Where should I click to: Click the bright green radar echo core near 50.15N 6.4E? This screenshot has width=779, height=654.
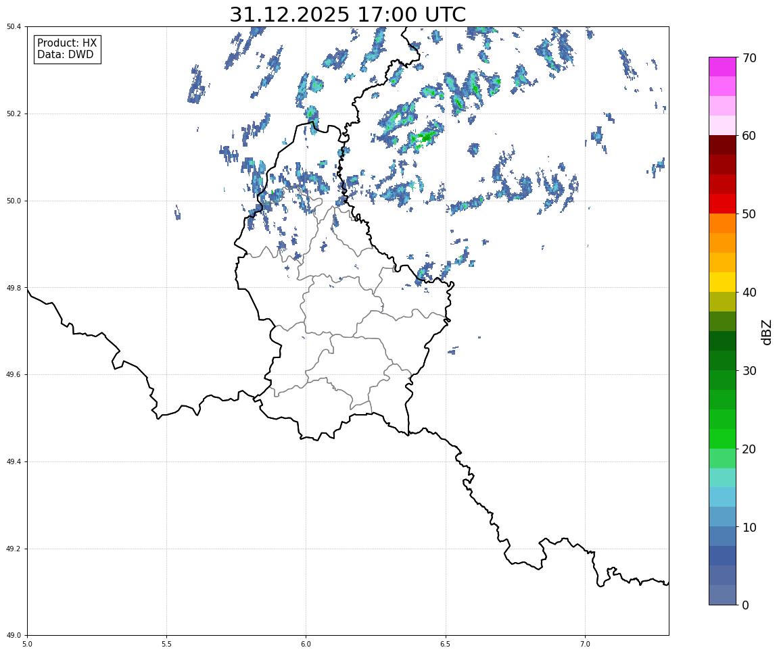(425, 137)
